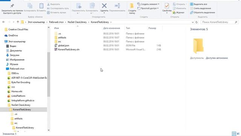This screenshot has width=241, height=136.
Task: Click navigation pane scroll down arrow
Action: pyautogui.click(x=49, y=130)
